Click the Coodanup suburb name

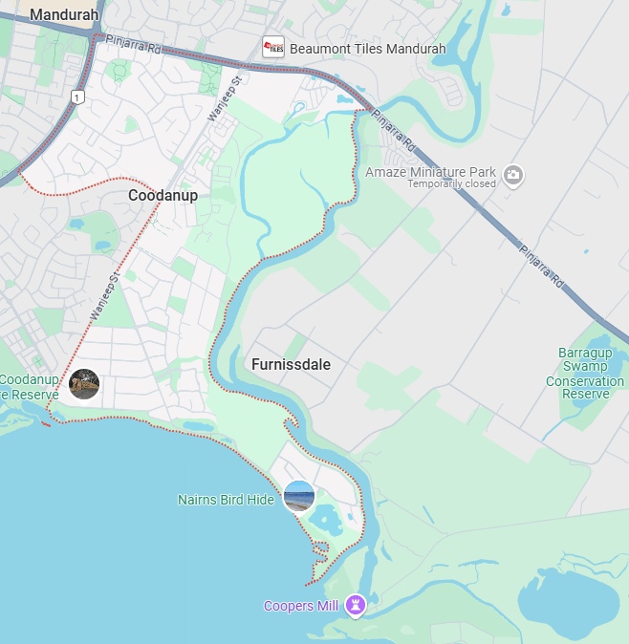(163, 195)
